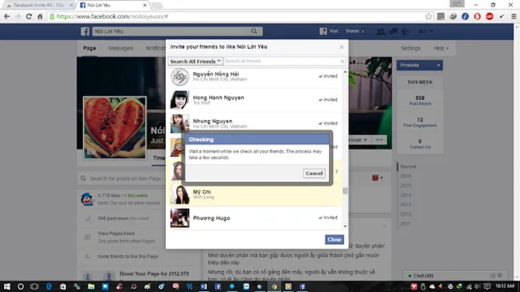This screenshot has width=520, height=292.
Task: Click the blue Close button in invite dialog
Action: coord(335,239)
